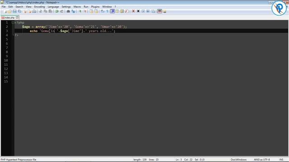Click 'years old...' string on line 3

(100, 31)
